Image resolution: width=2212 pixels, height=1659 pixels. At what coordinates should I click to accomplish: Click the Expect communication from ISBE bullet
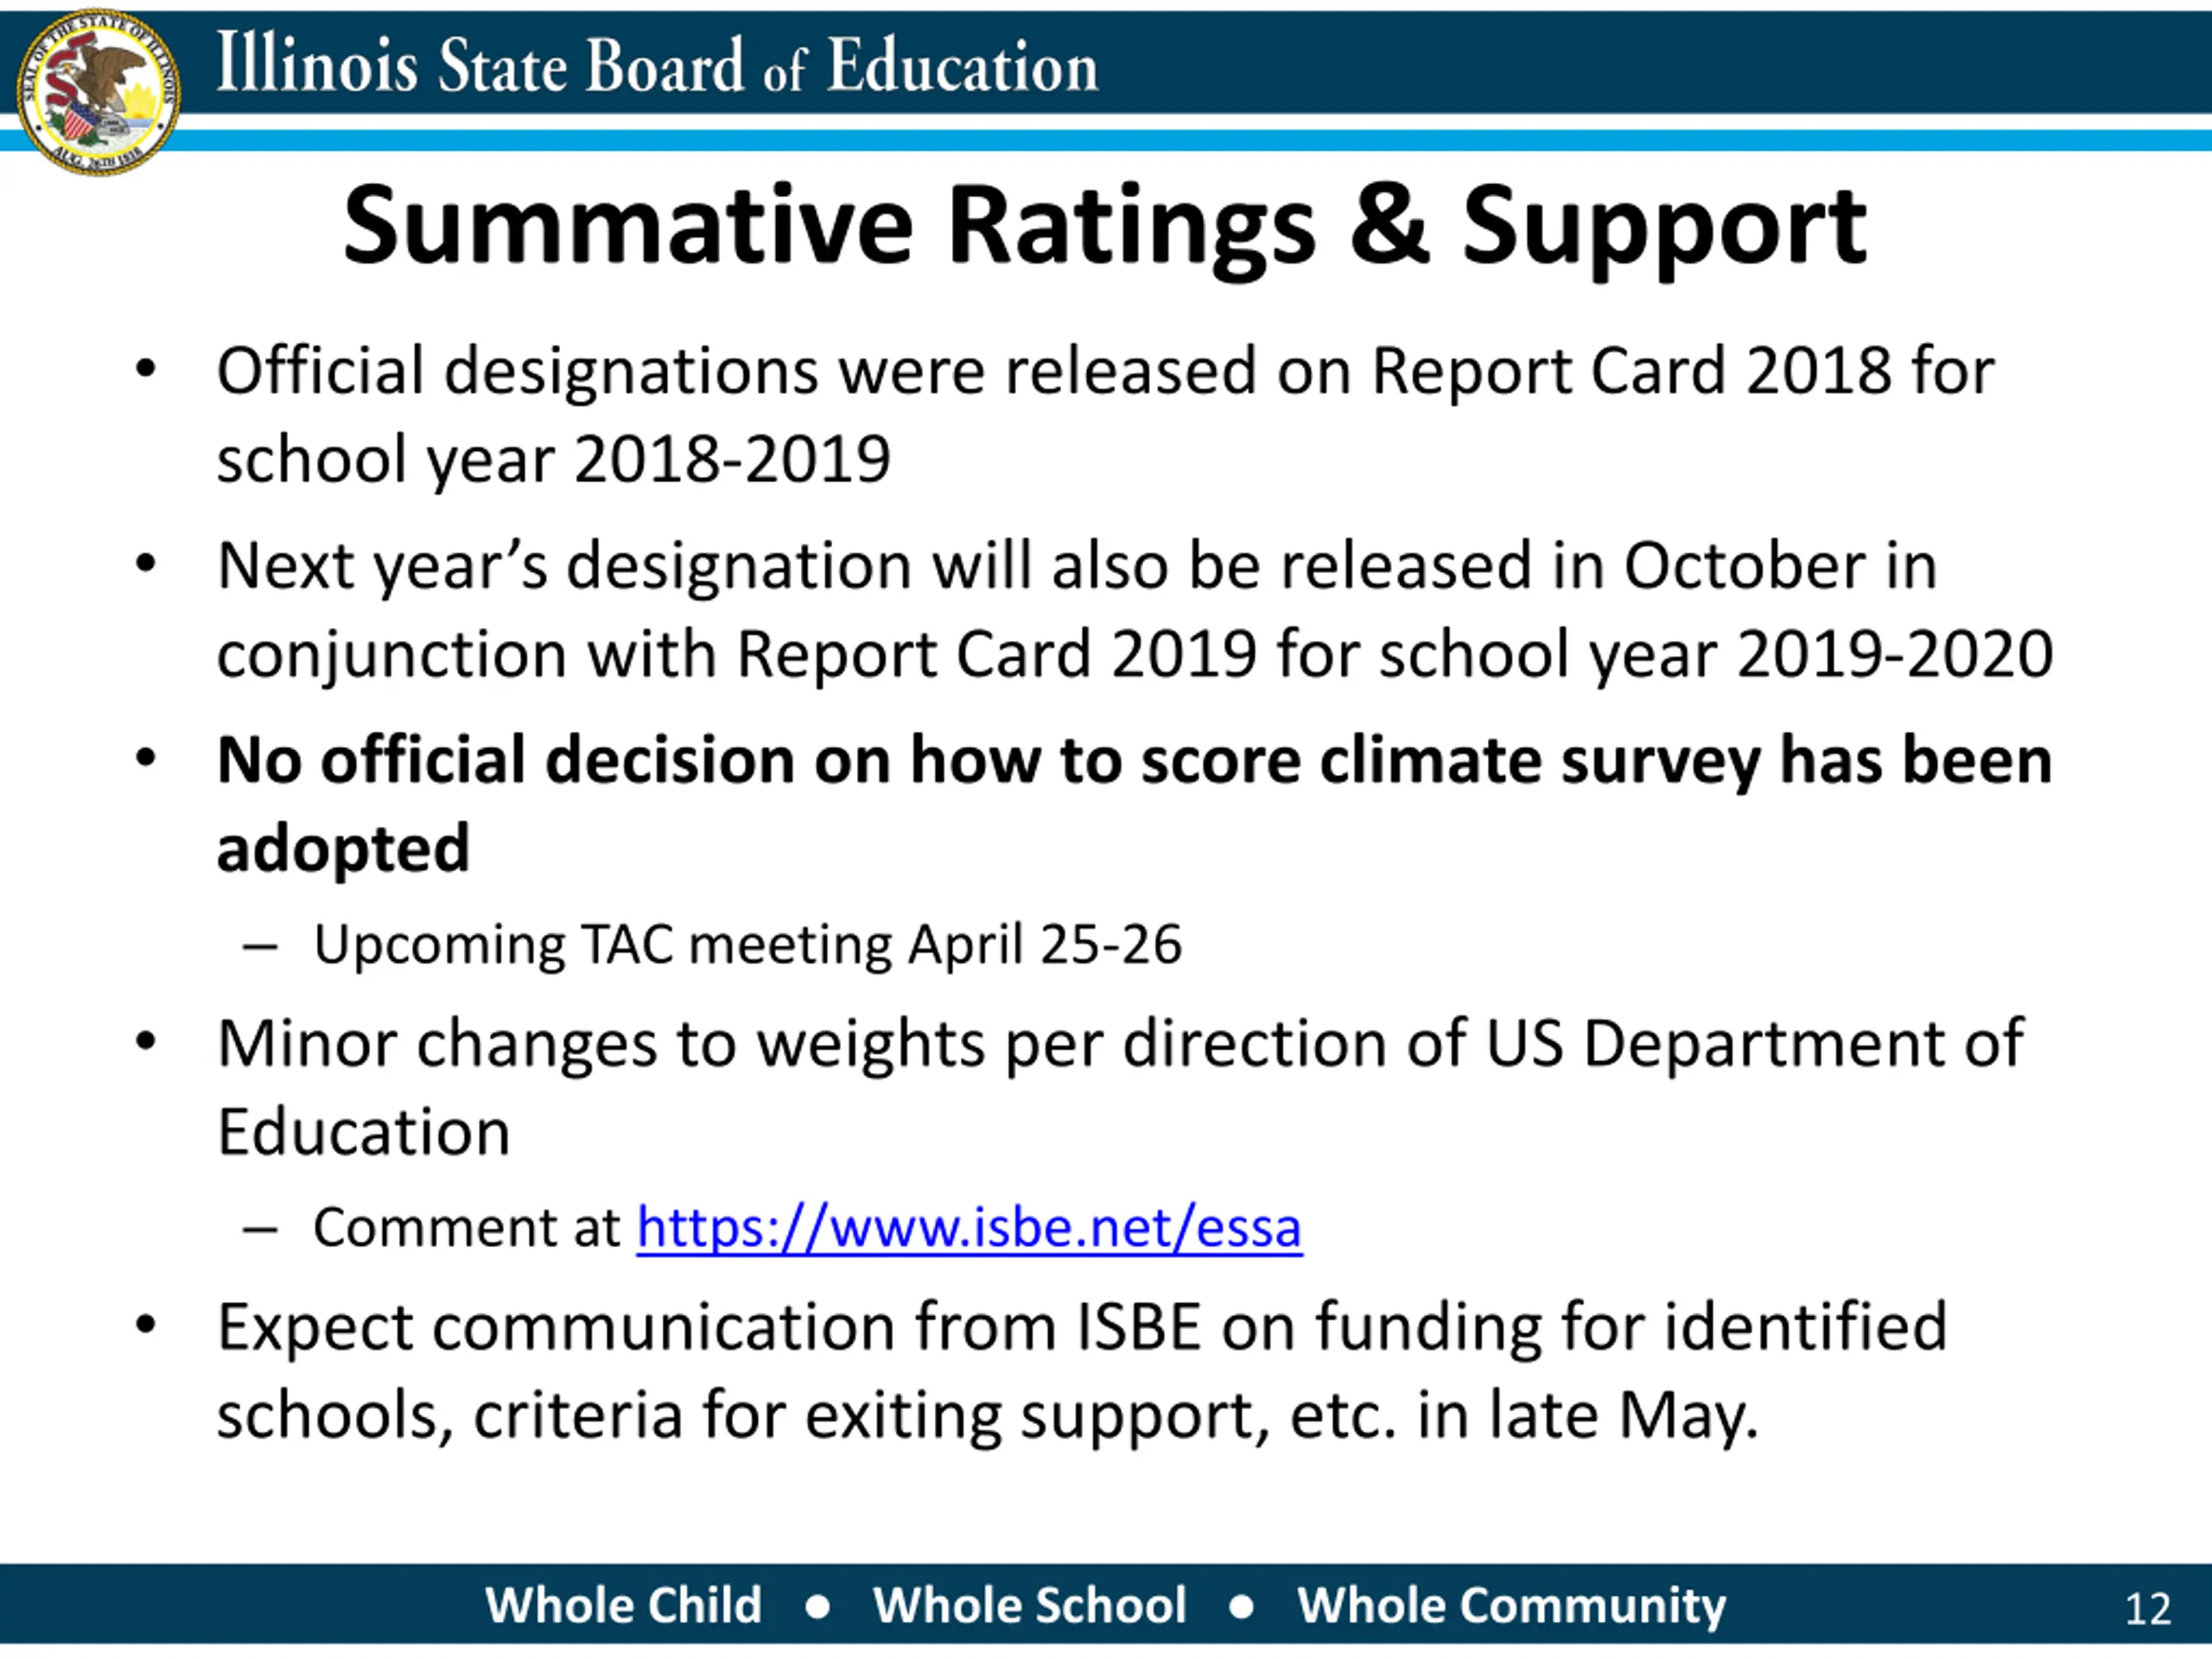point(1082,1371)
